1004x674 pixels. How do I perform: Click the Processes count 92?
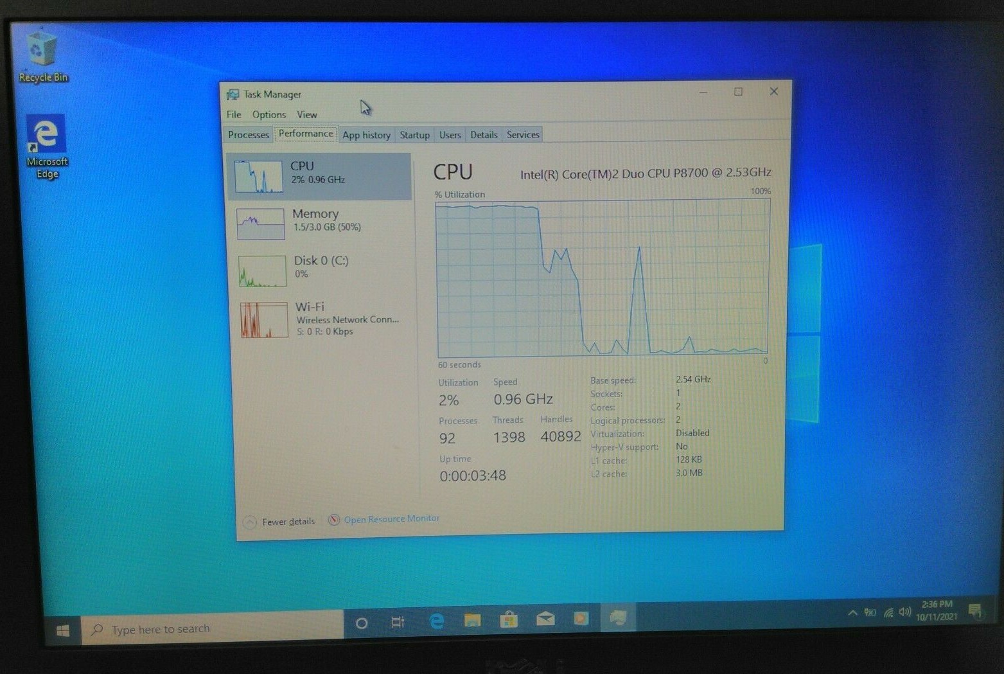point(447,438)
